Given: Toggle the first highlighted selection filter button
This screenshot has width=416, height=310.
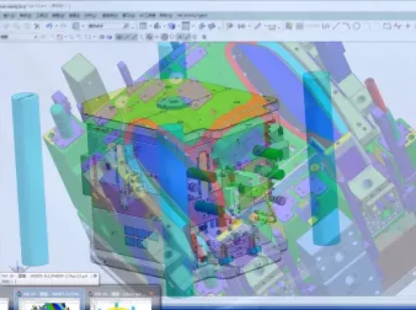Looking at the screenshot, I should tap(120, 37).
